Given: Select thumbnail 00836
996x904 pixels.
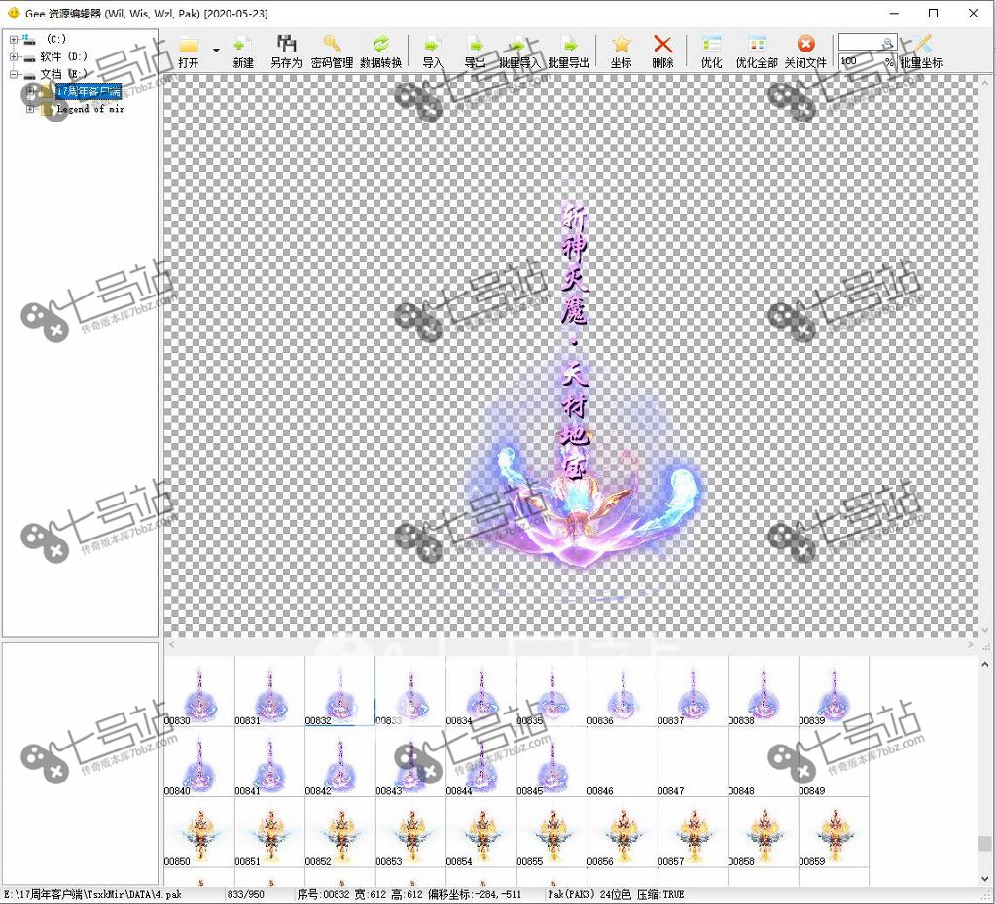Looking at the screenshot, I should click(x=622, y=691).
